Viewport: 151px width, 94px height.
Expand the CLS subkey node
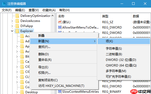[x=17, y=77]
